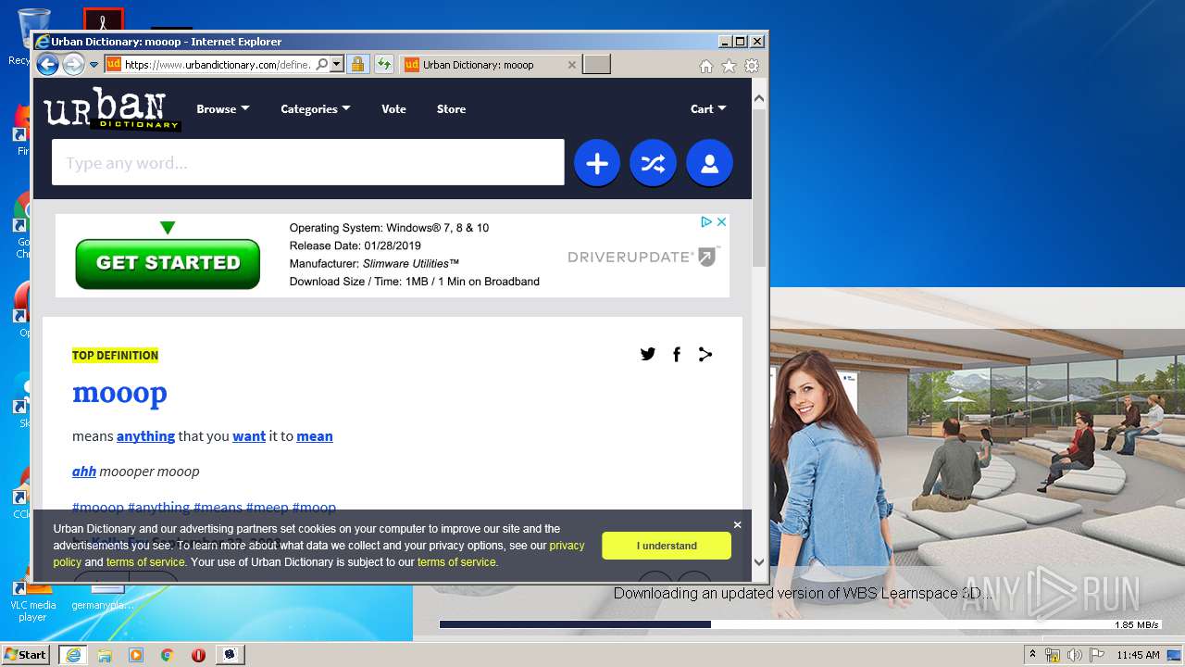The height and width of the screenshot is (667, 1185).
Task: Share mooop definition on Facebook
Action: pyautogui.click(x=677, y=354)
